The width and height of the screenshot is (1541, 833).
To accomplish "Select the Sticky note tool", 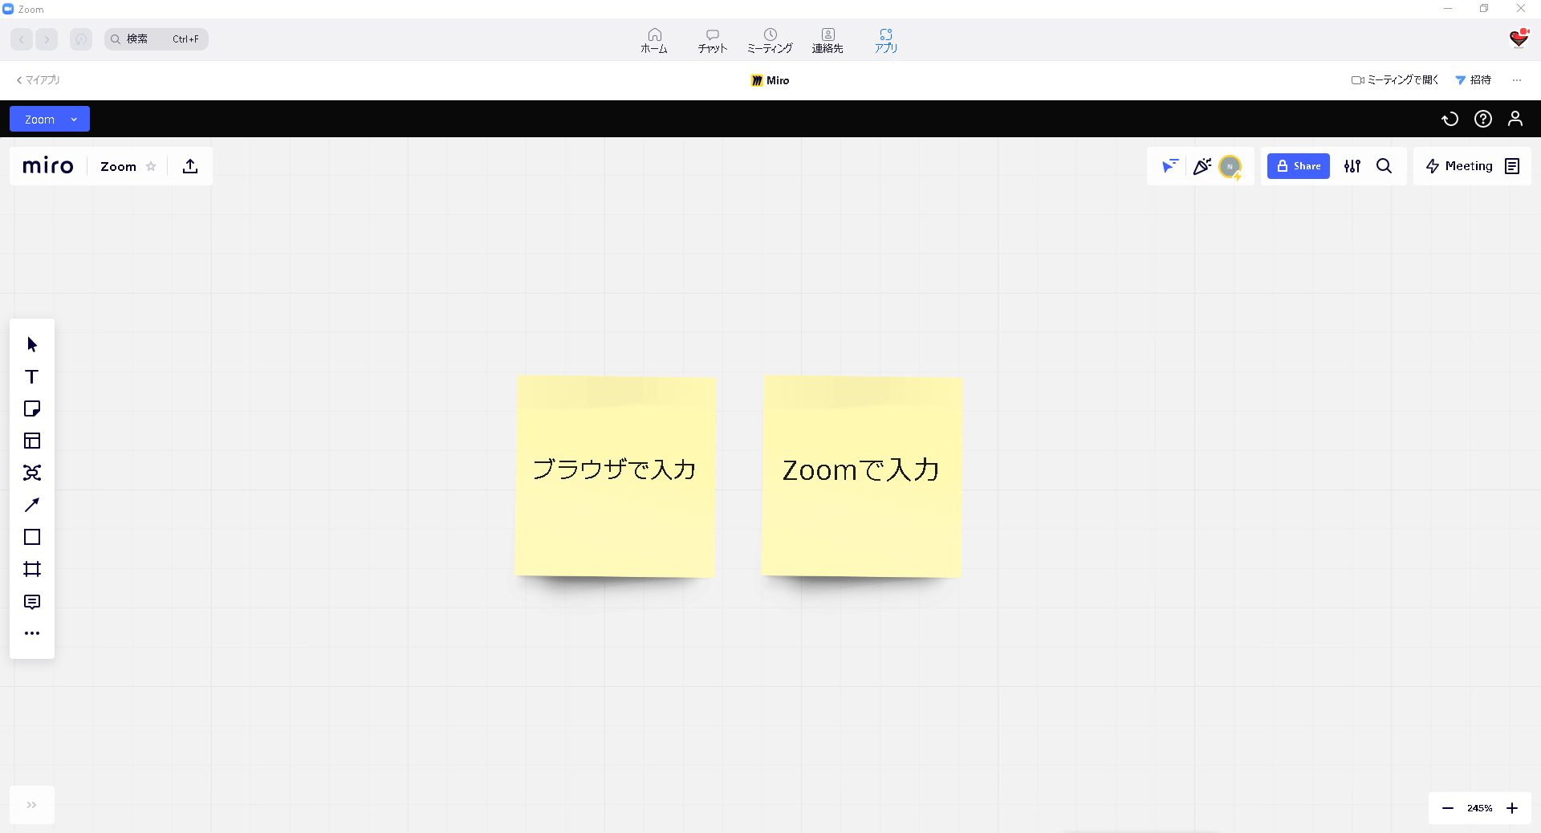I will (32, 408).
